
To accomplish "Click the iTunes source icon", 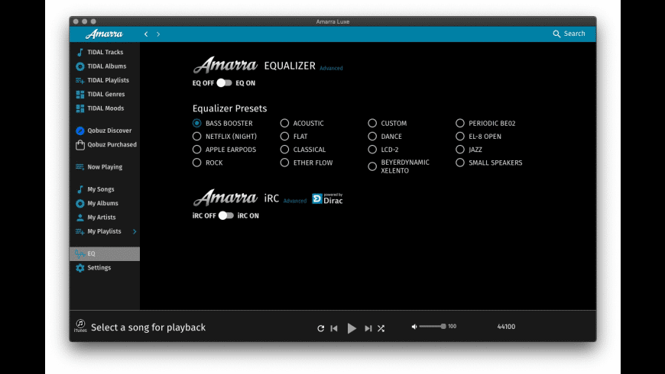I will point(80,326).
